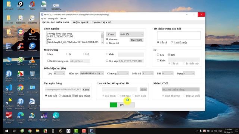Enable the 'Sắp xếp' checkbox
239x134 pixels.
[x=107, y=61]
